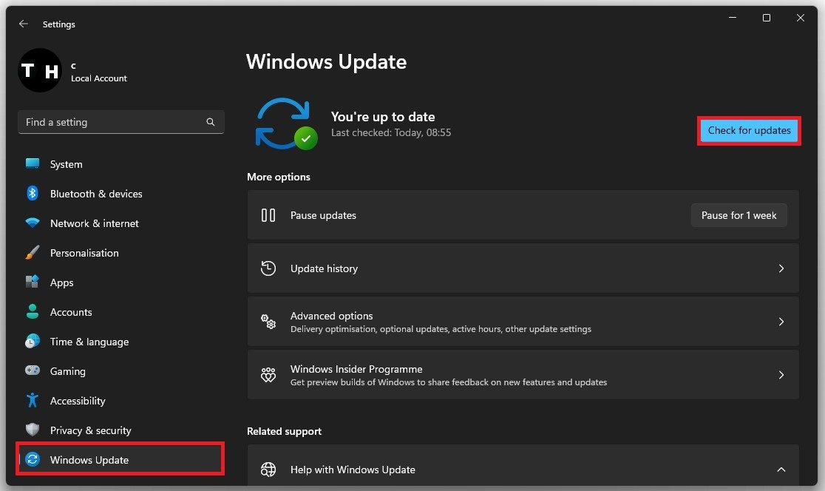
Task: Click the user profile avatar
Action: [x=39, y=71]
